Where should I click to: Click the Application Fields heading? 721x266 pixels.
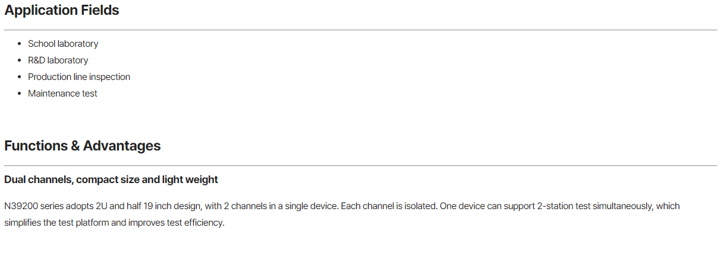point(62,11)
